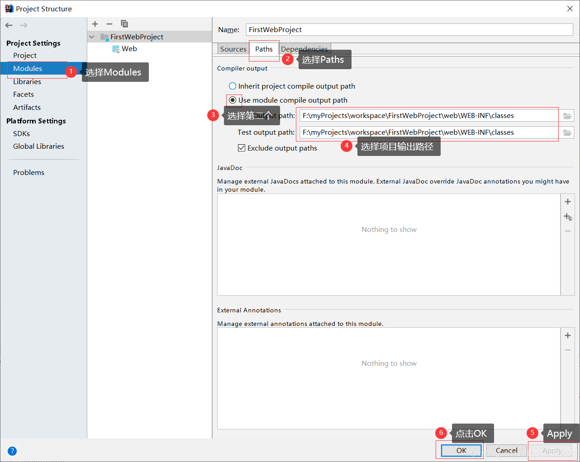Click the Cancel button
The height and width of the screenshot is (462, 580).
pyautogui.click(x=507, y=450)
